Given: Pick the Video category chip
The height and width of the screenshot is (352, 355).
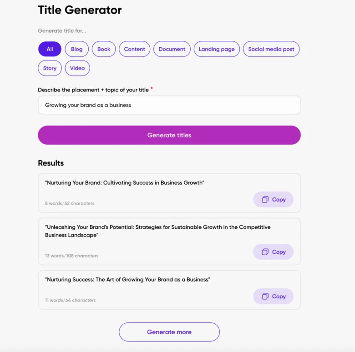Looking at the screenshot, I should click(x=77, y=68).
